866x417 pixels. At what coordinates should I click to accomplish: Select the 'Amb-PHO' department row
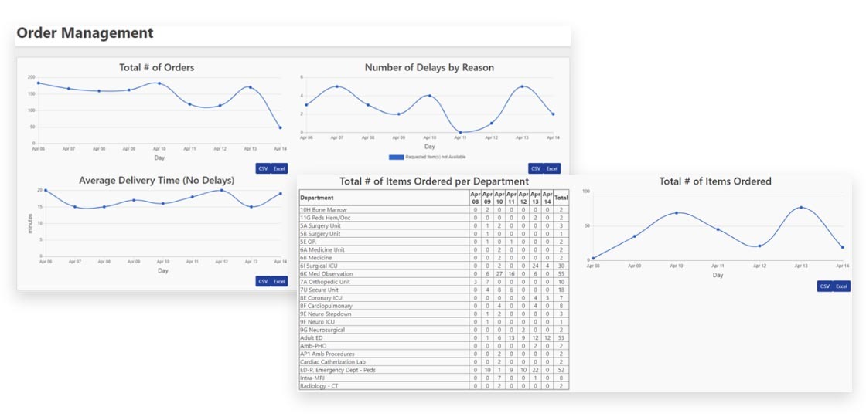(x=434, y=346)
